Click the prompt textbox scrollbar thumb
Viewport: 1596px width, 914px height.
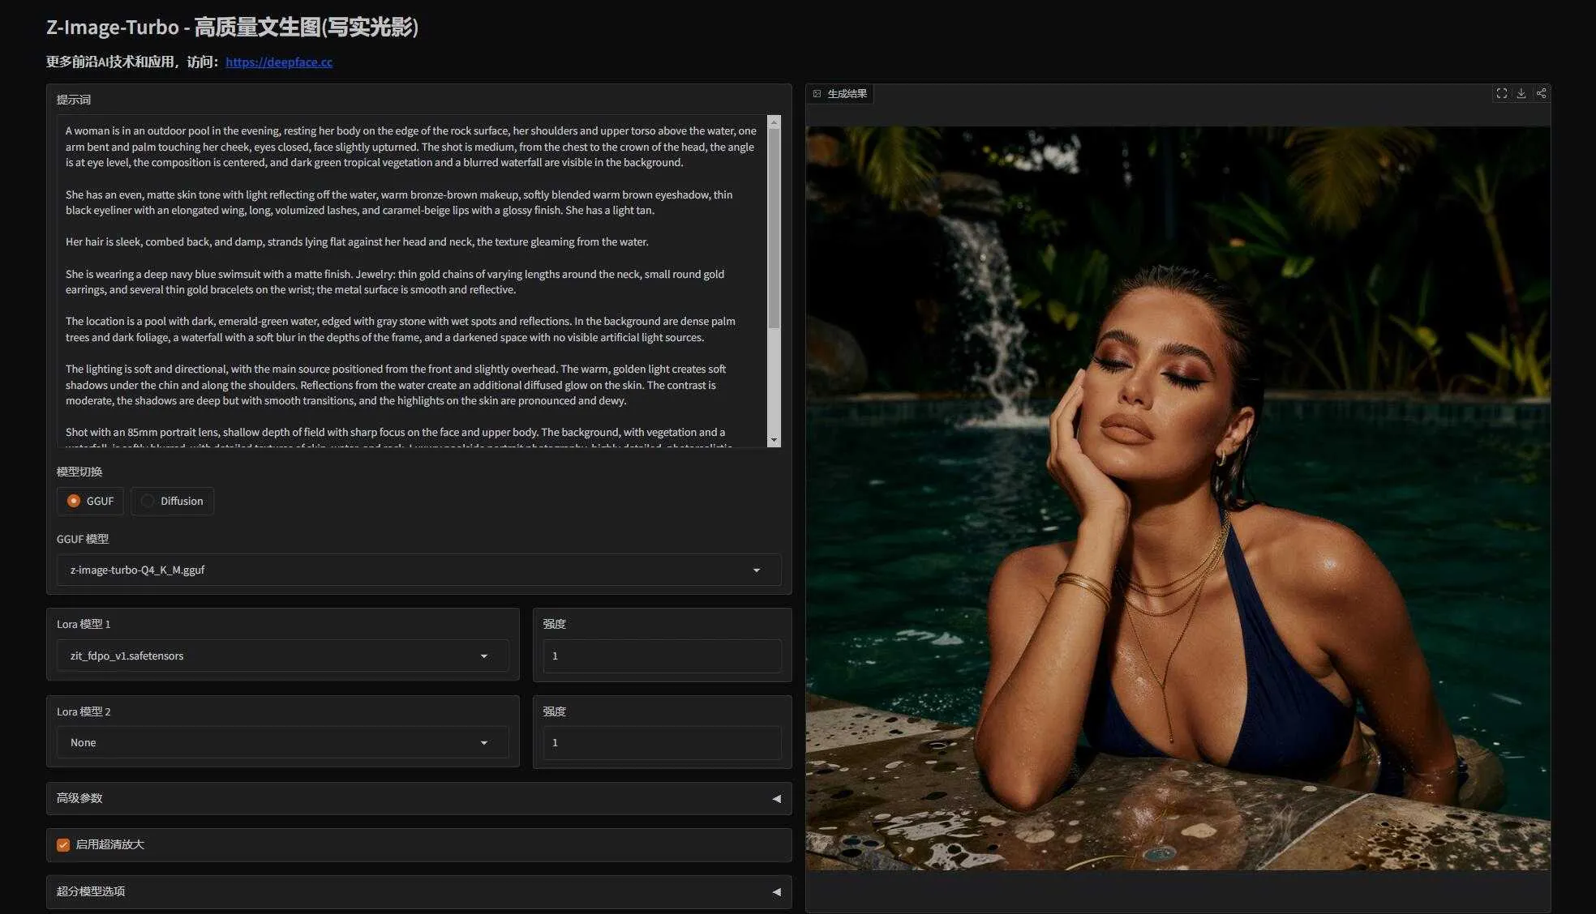coord(774,227)
